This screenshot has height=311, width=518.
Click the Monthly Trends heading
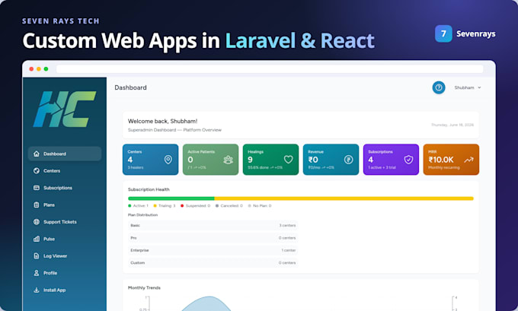[144, 288]
